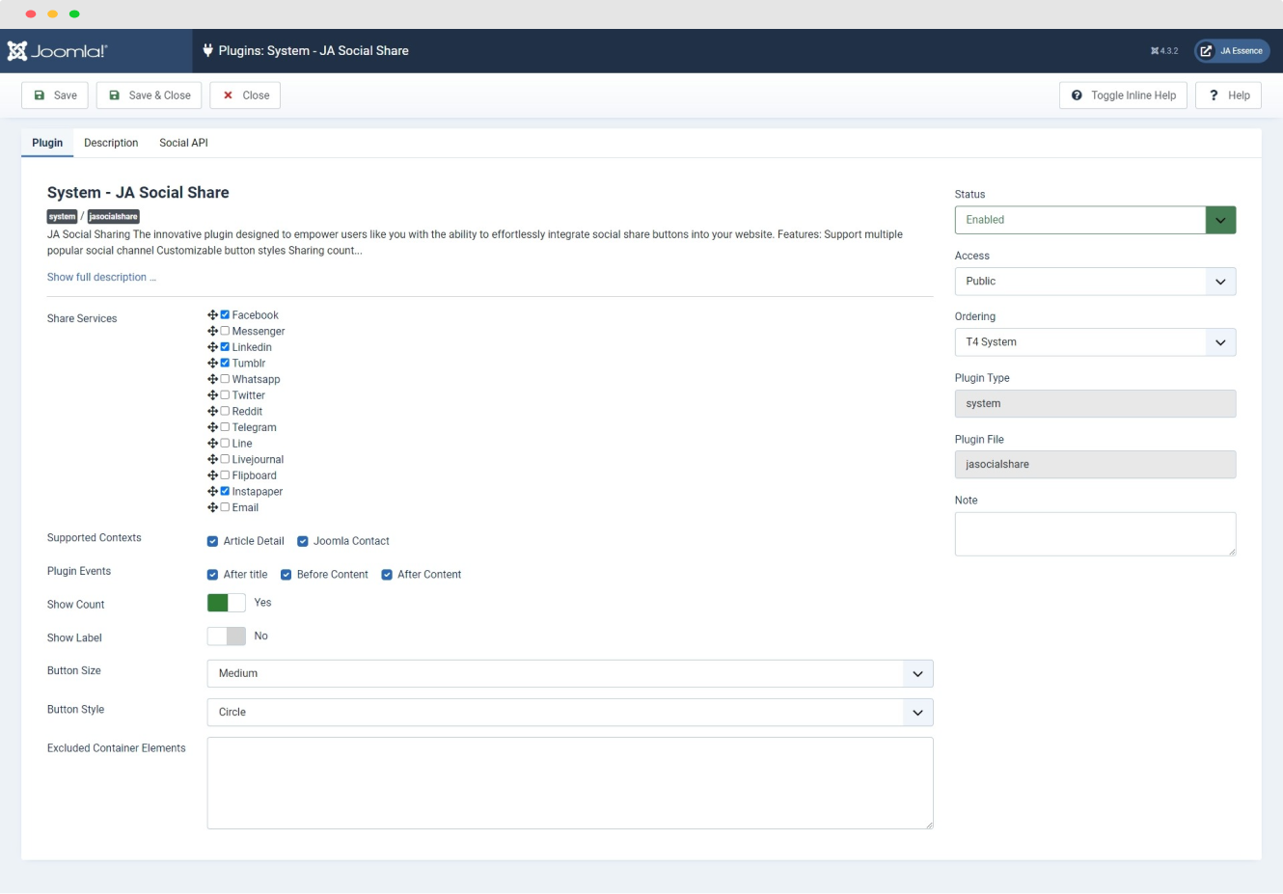Open the Button Style dropdown

570,712
